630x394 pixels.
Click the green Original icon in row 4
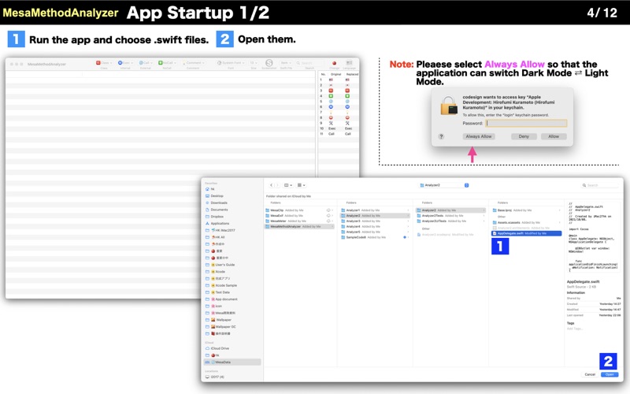pos(331,96)
